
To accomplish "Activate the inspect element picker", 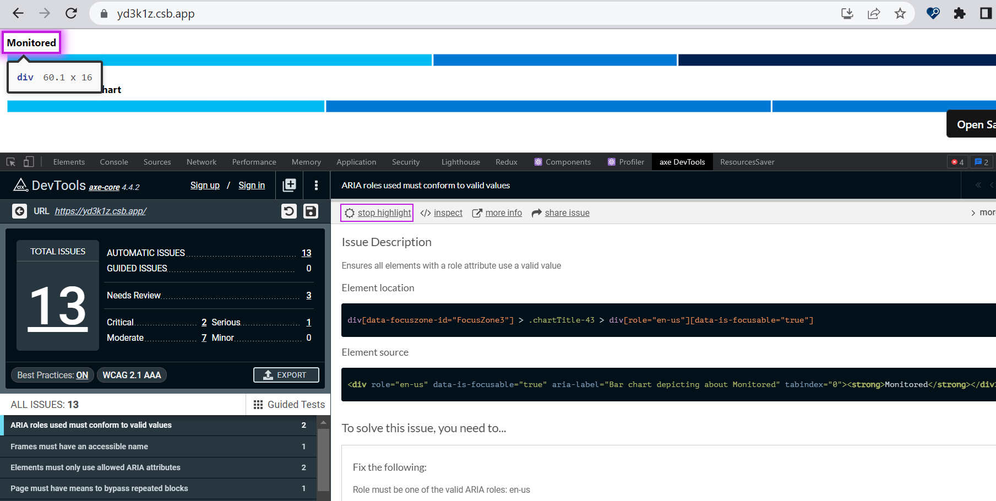I will coord(11,162).
